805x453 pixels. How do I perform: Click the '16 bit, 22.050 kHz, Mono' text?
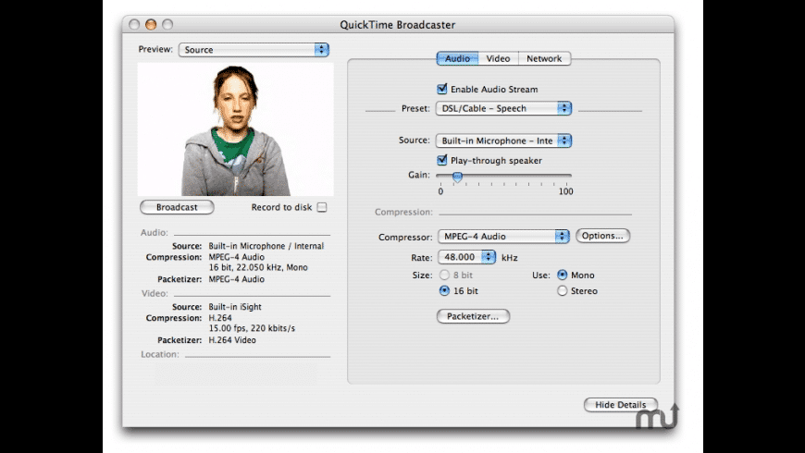pos(258,268)
